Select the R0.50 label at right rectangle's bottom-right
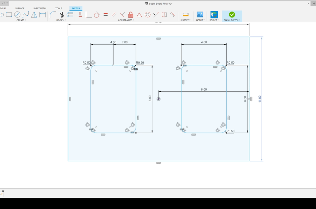This screenshot has width=316, height=209. click(230, 131)
